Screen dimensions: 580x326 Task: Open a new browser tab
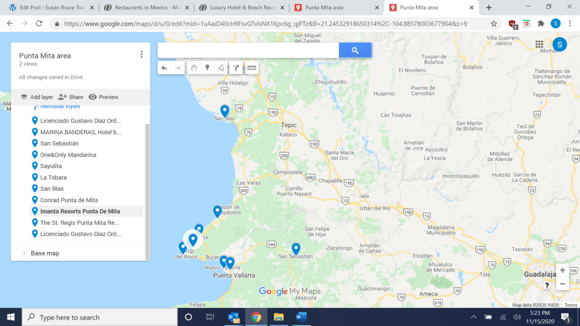click(489, 7)
